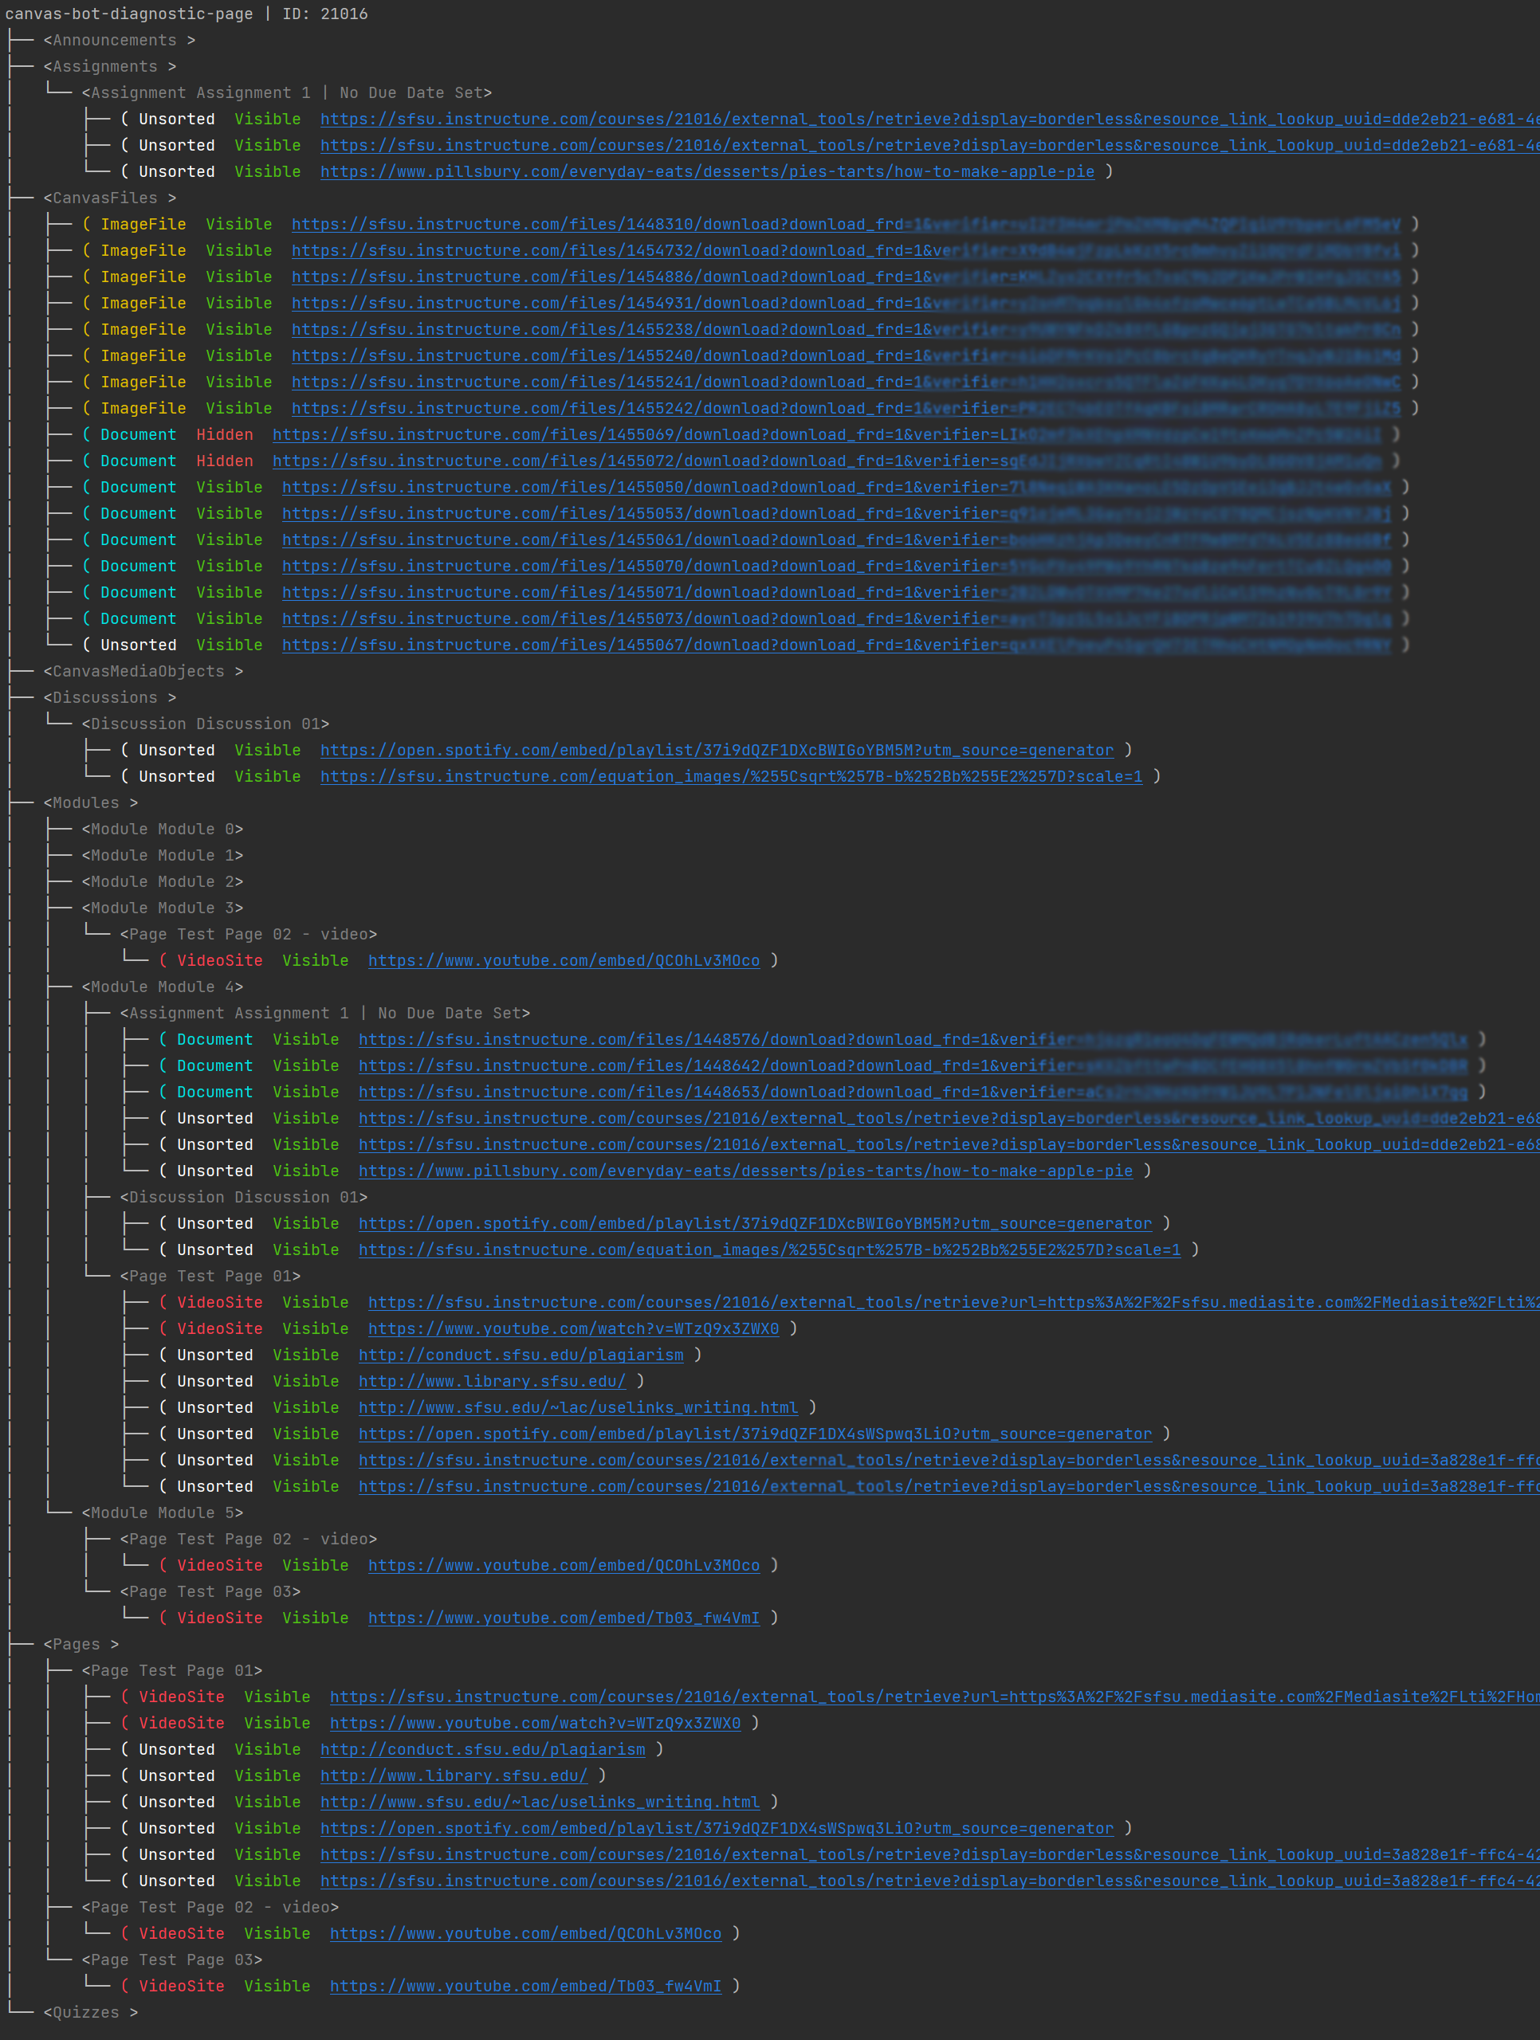This screenshot has height=2040, width=1540.
Task: Open YouTube watch WTzQ9x3ZWX0 link in Module 4
Action: click(x=573, y=1329)
